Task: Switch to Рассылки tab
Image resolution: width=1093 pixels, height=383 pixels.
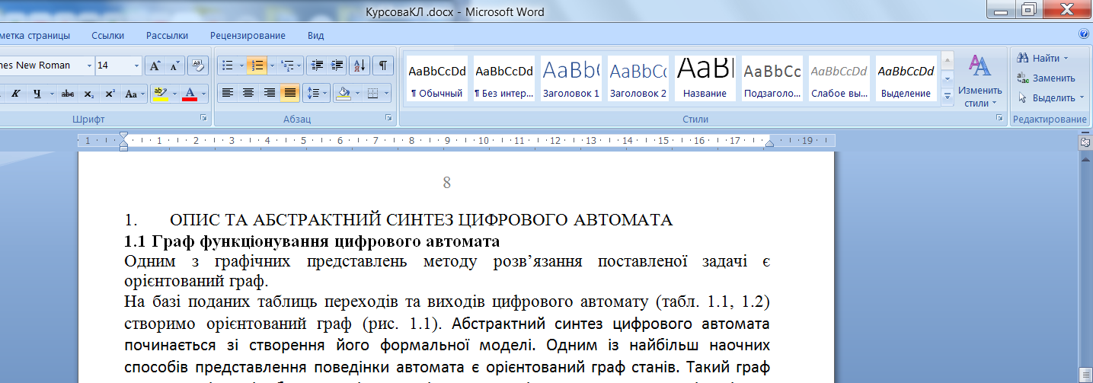Action: pyautogui.click(x=167, y=35)
